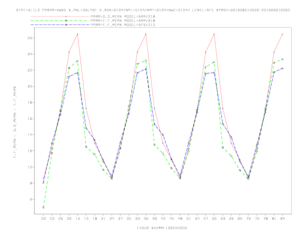Click x-axis forecast hour label 54

tap(197, 219)
